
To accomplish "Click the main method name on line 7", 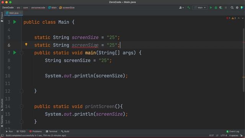I will pos(90,53).
